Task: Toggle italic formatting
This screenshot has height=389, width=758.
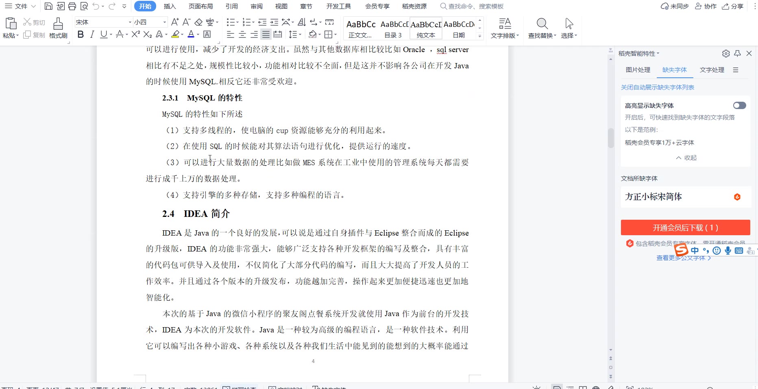Action: click(x=92, y=35)
